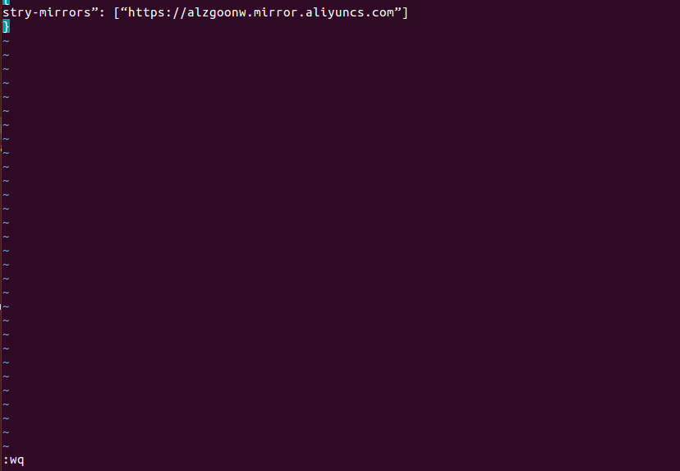
Task: Click "mirror" between alzgoonw and aliyuncs
Action: click(x=275, y=12)
